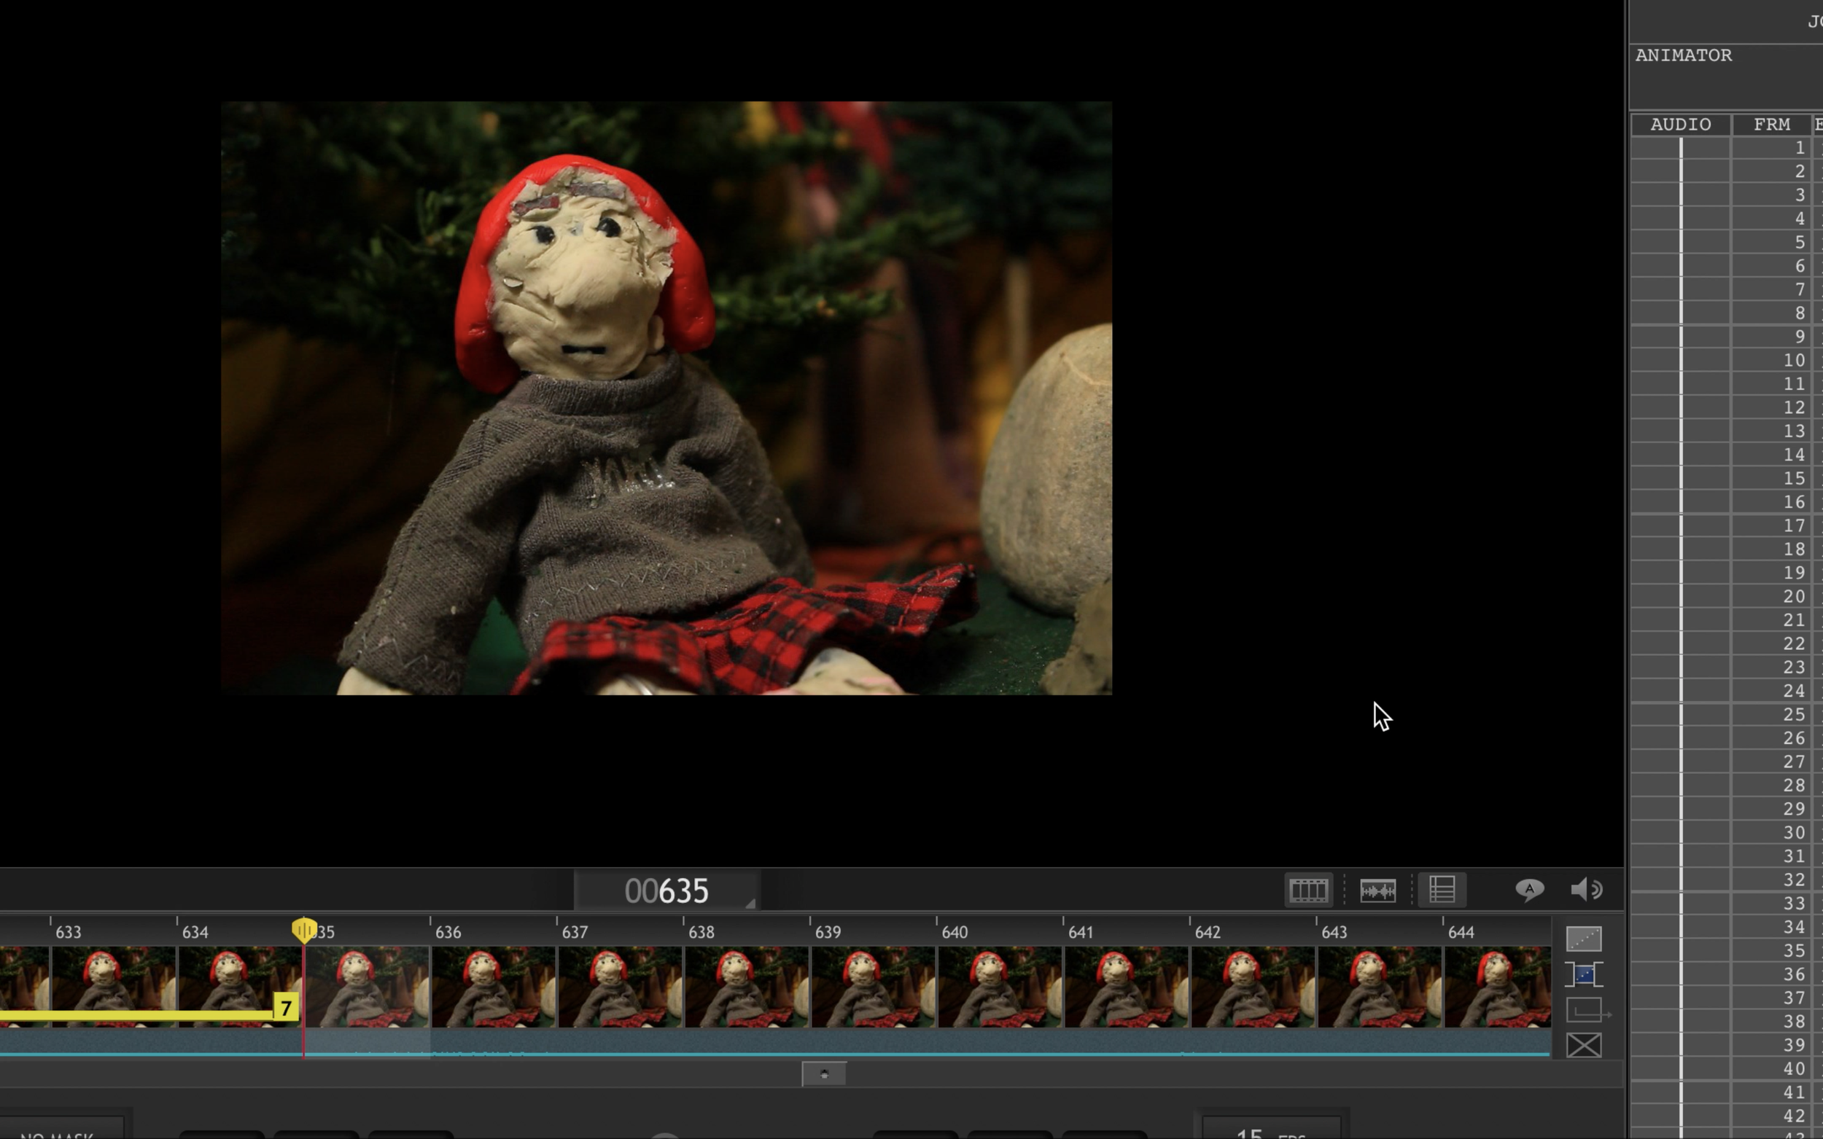Select frame 641 thumbnail
Screen dimensions: 1823x1139
tap(1126, 987)
